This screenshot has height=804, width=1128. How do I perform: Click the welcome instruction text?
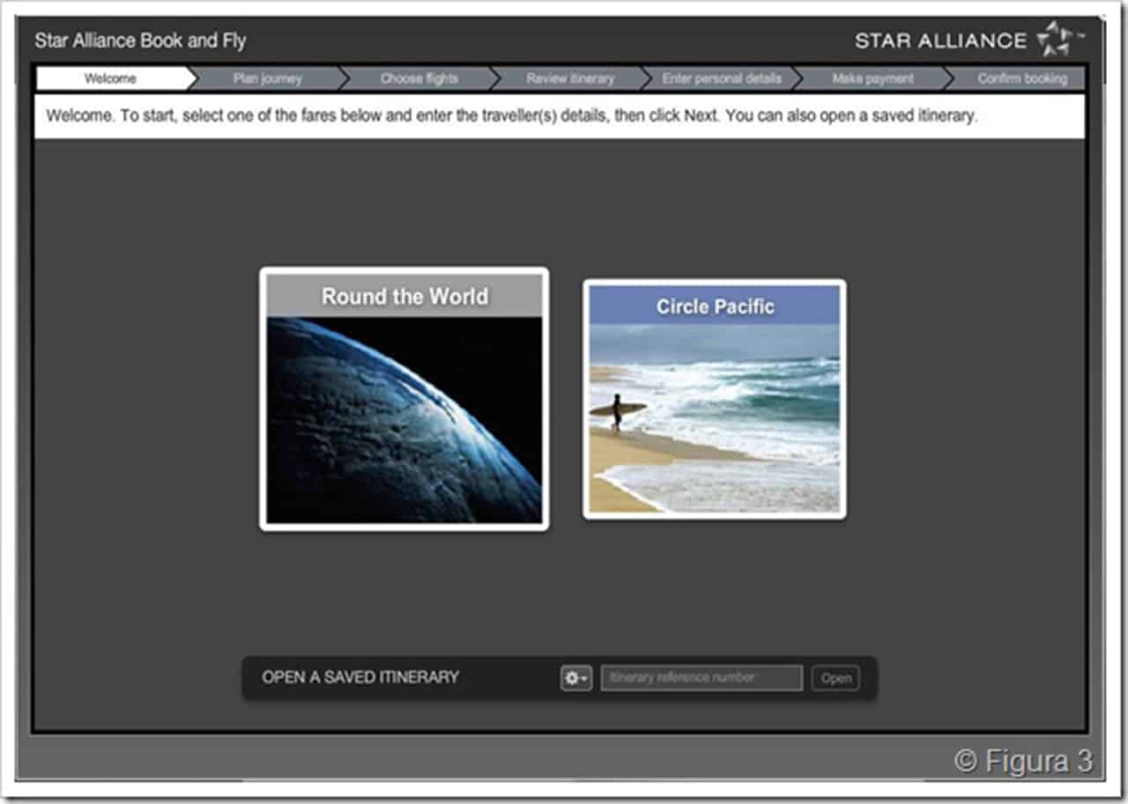(x=511, y=116)
